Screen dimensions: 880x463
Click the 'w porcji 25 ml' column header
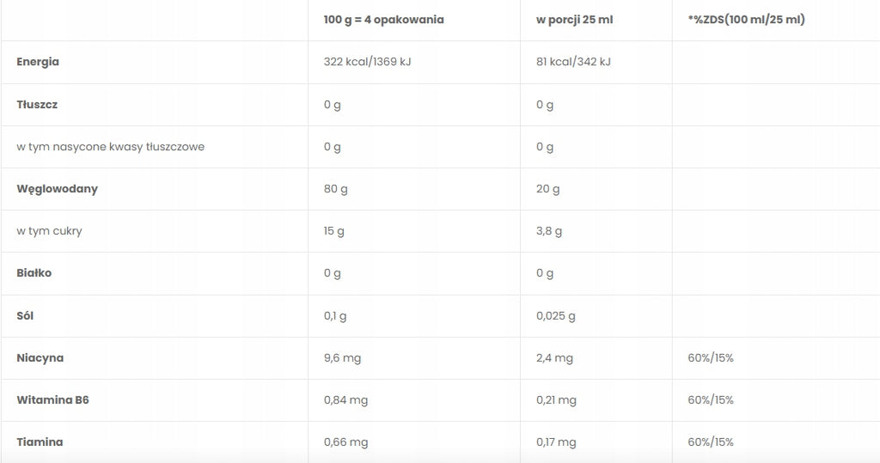(574, 20)
